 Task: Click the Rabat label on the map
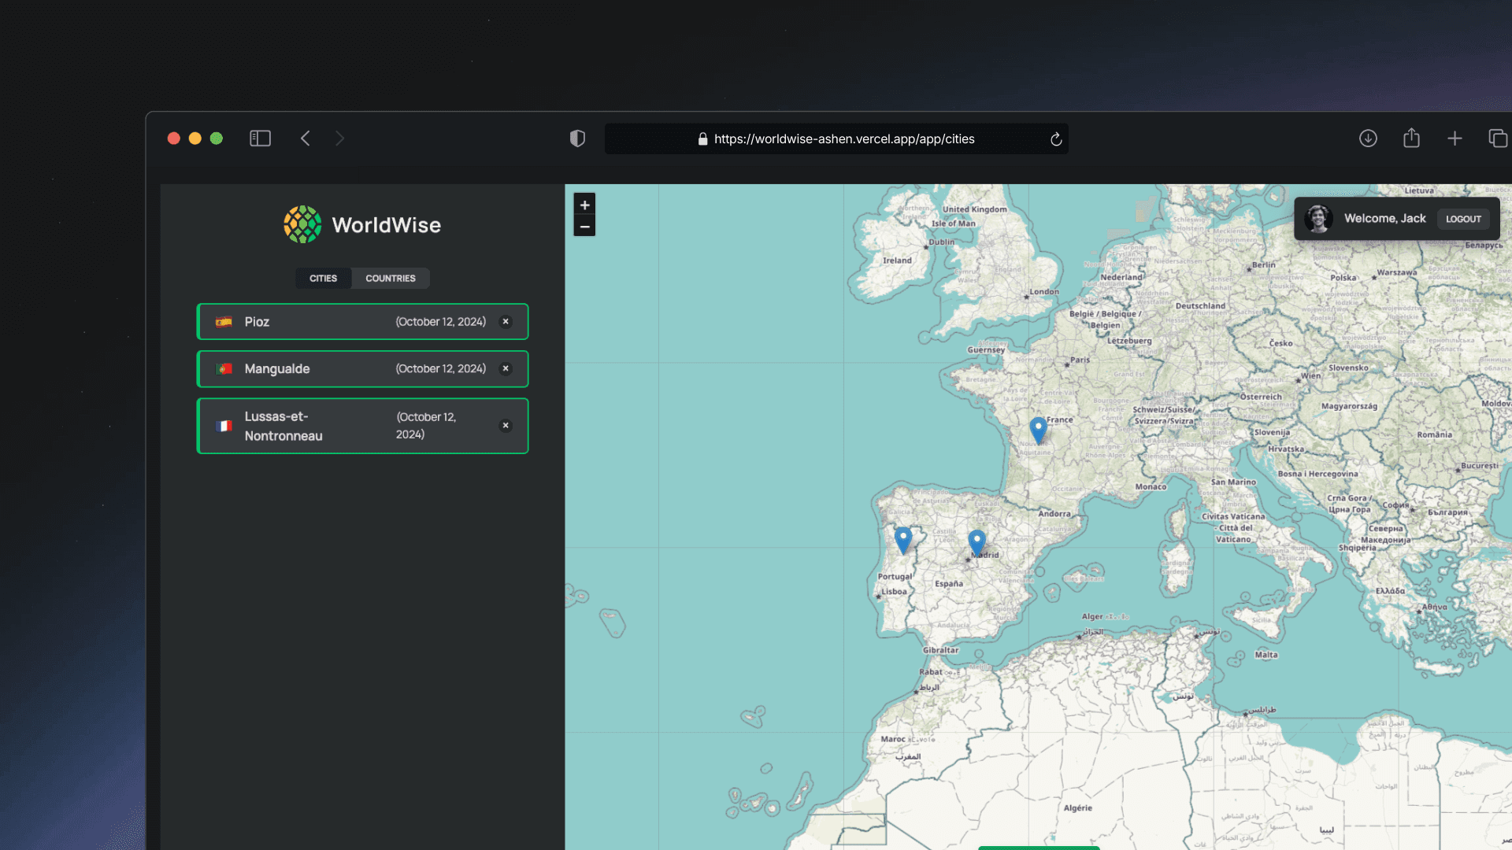click(x=931, y=672)
